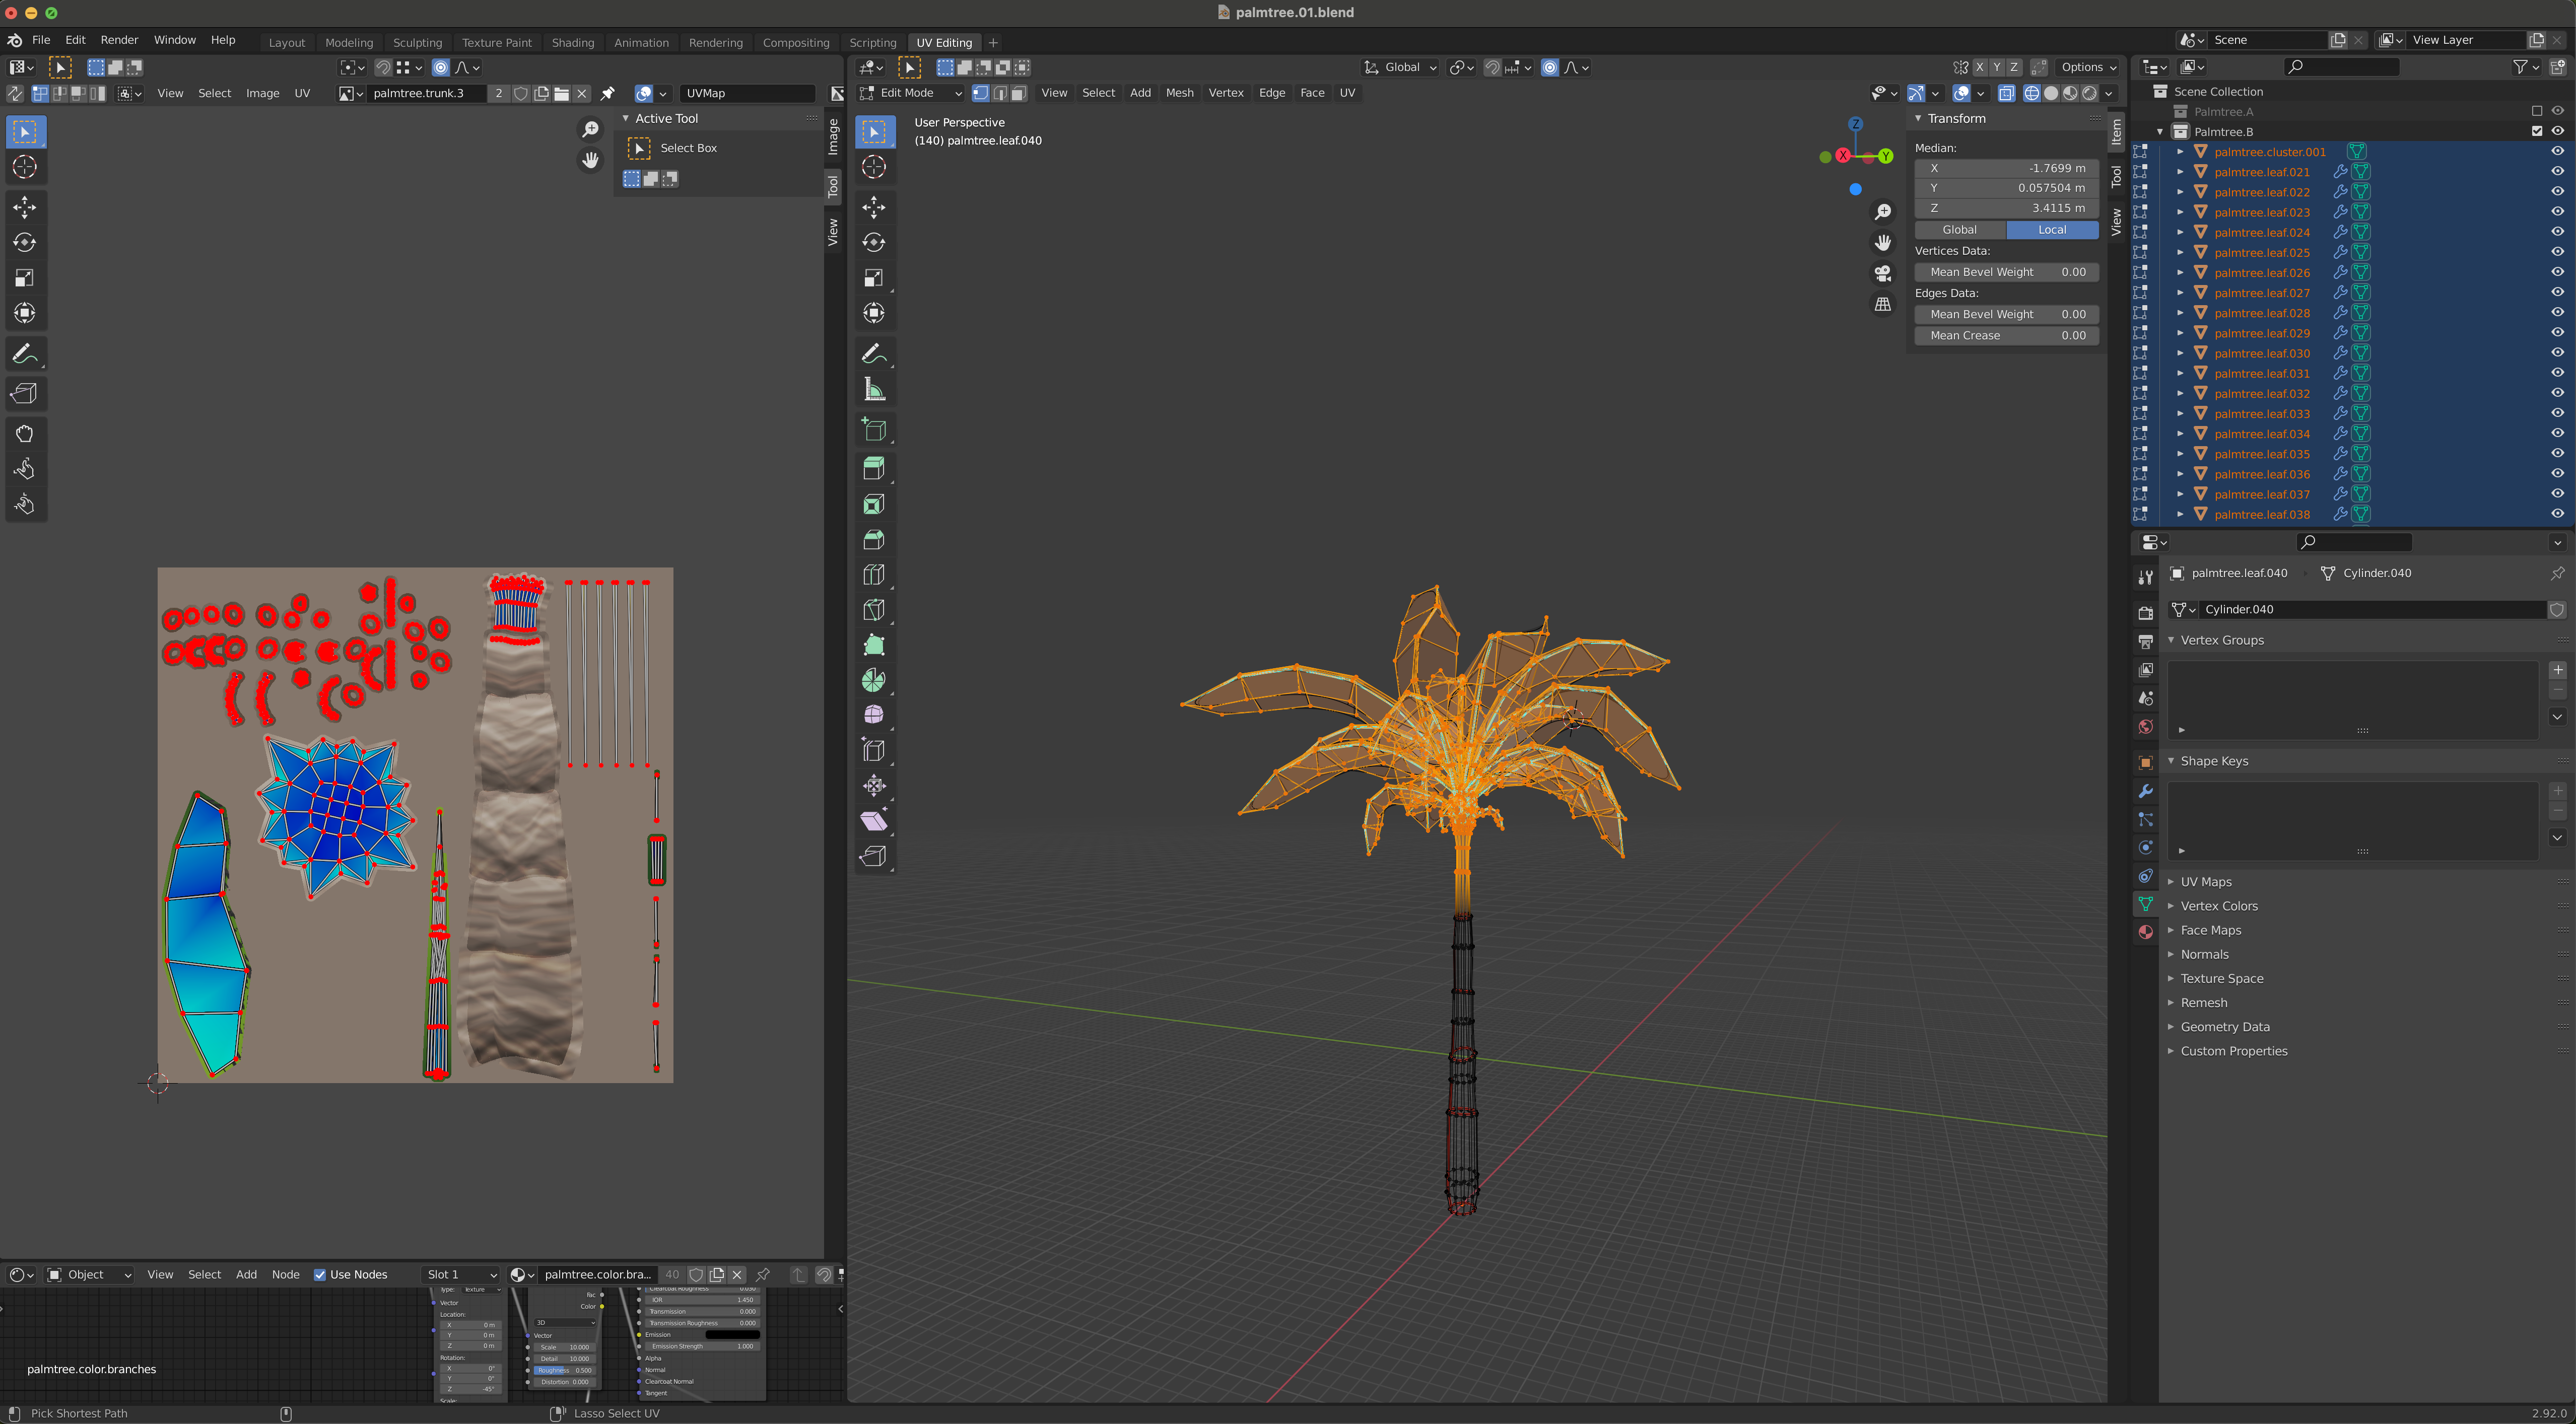This screenshot has width=2576, height=1424.
Task: Enable the Palmtree.A collection checkbox
Action: click(2537, 111)
